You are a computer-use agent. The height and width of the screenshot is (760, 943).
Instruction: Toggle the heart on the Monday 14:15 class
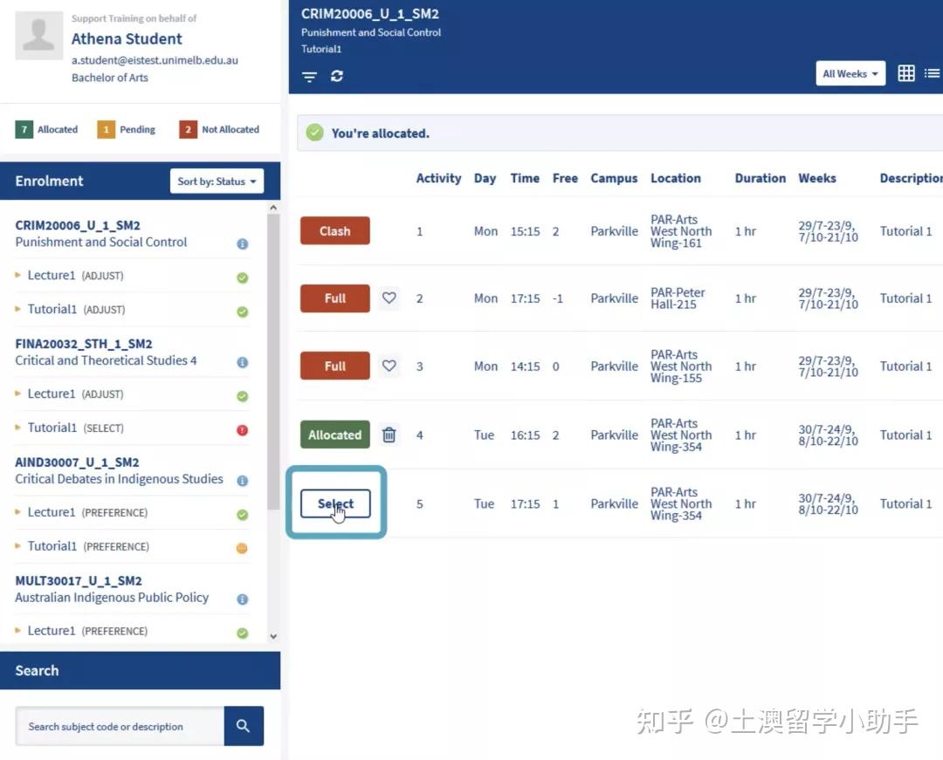(389, 366)
